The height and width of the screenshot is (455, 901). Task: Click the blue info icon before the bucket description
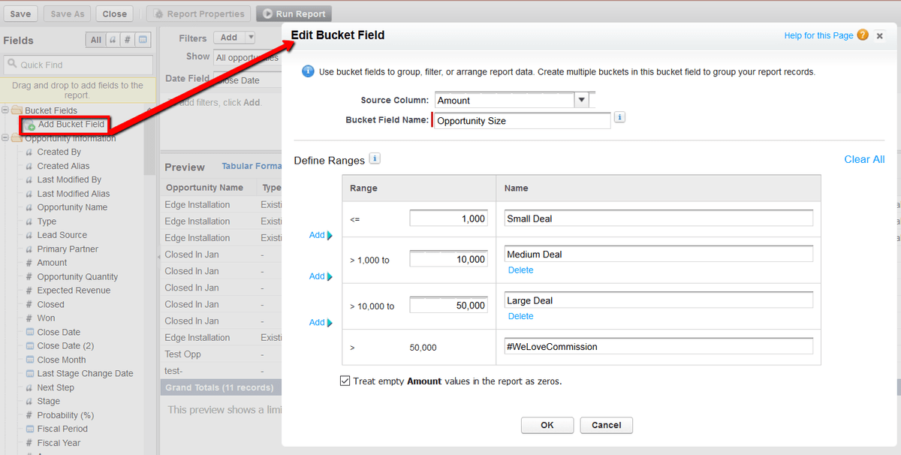[307, 72]
